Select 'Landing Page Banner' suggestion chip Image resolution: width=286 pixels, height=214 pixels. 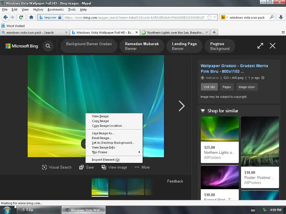184,46
